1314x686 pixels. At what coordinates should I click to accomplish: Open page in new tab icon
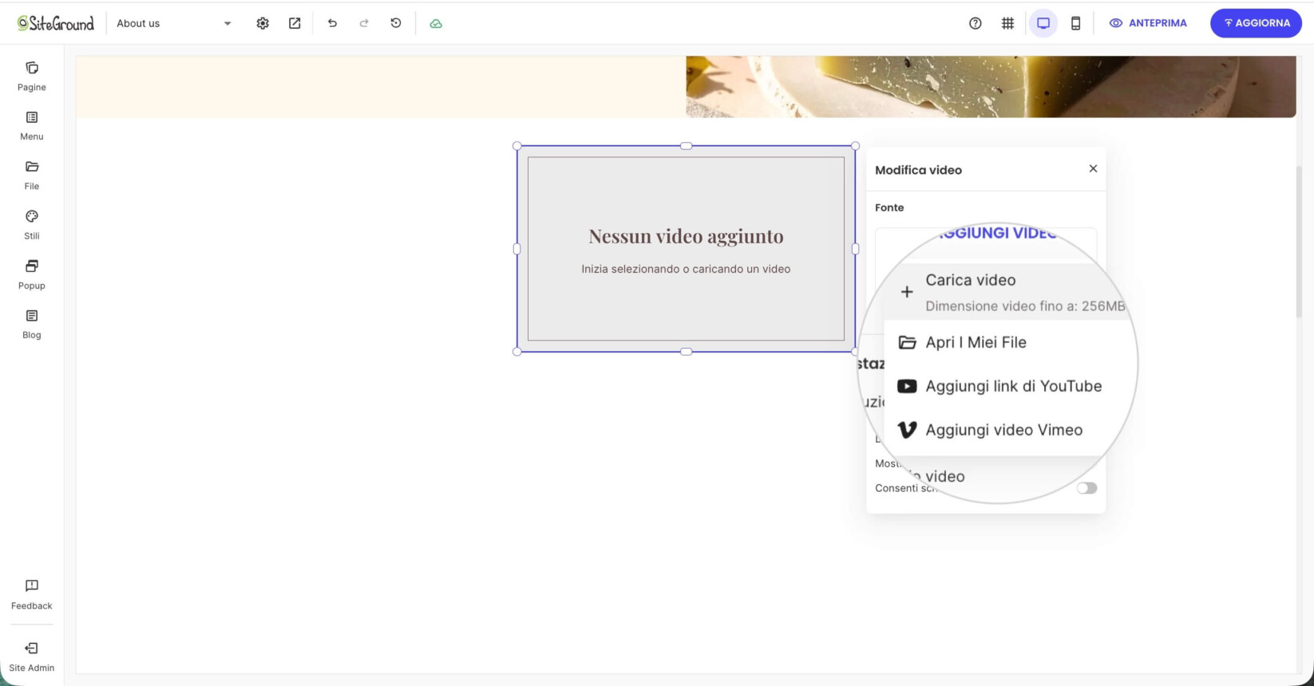(x=295, y=23)
